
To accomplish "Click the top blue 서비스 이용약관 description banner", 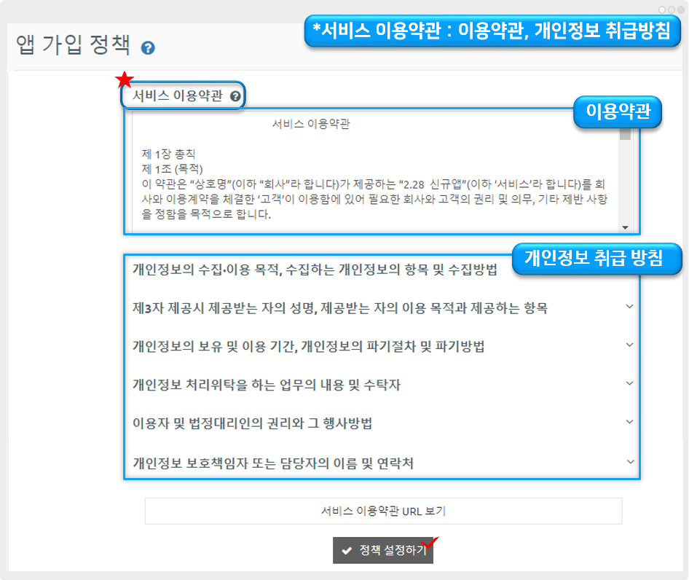I will point(492,32).
